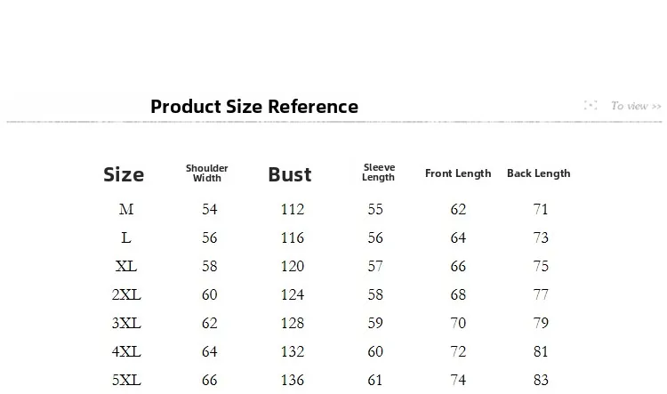Click the 3XL size row label

[x=126, y=323]
